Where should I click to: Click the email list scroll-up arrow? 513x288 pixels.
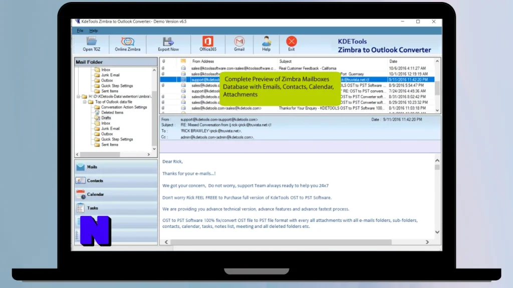pyautogui.click(x=437, y=61)
